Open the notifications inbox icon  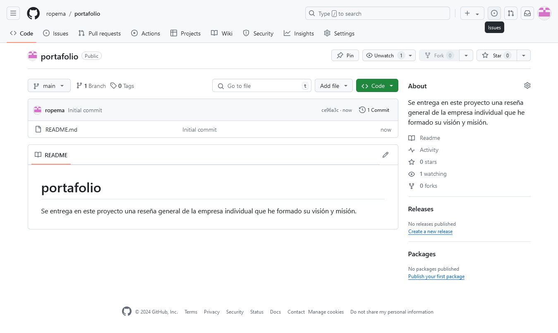527,13
